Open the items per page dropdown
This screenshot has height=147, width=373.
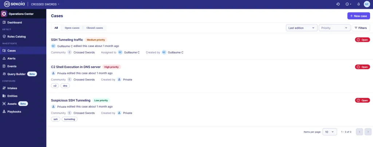tap(329, 132)
